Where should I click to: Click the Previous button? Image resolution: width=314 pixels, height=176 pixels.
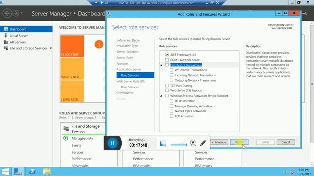(219, 142)
